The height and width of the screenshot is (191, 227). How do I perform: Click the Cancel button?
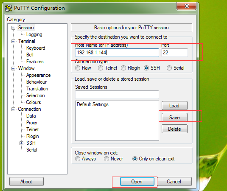tap(174, 182)
